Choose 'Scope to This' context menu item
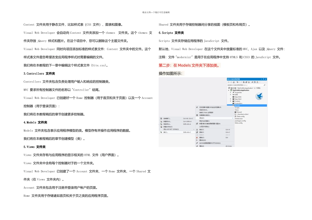The height and width of the screenshot is (220, 312). [x=215, y=121]
